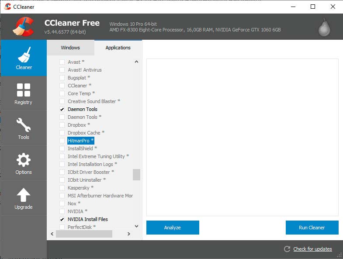Uncheck the checked Daemon Tools checkbox

click(62, 109)
